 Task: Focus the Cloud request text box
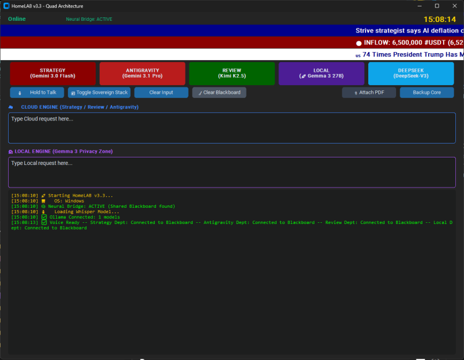click(x=231, y=128)
